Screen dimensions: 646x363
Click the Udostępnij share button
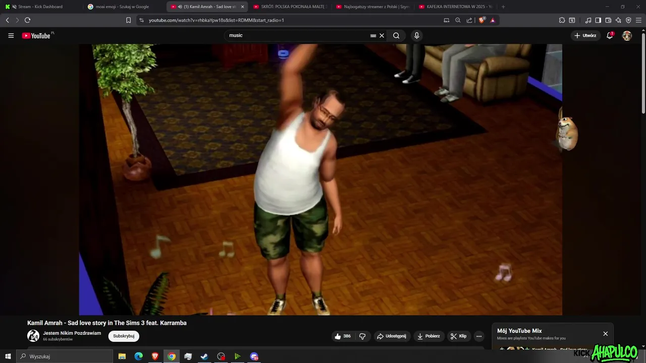coord(392,336)
